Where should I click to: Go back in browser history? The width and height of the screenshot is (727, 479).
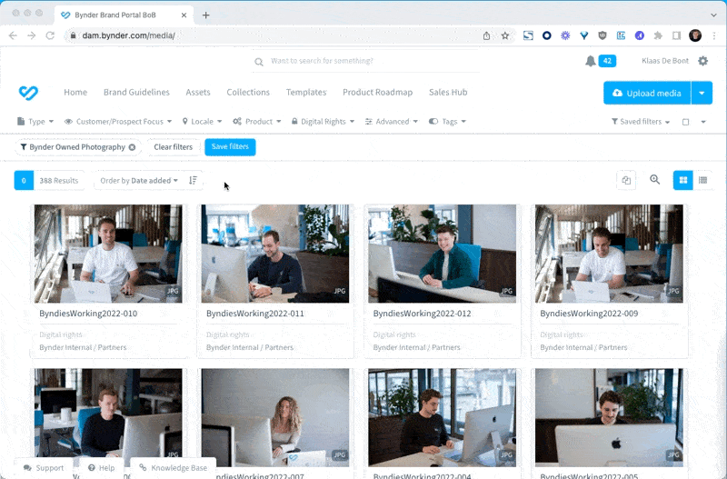point(13,35)
